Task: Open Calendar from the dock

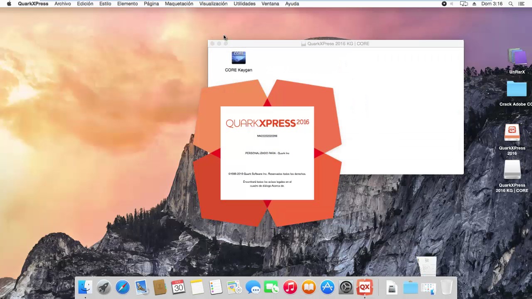Action: (x=178, y=287)
